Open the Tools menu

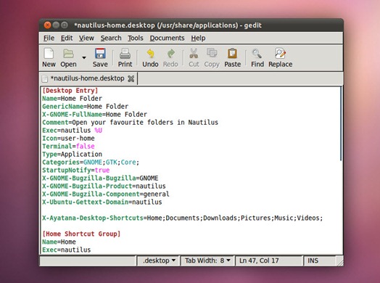[x=136, y=38]
